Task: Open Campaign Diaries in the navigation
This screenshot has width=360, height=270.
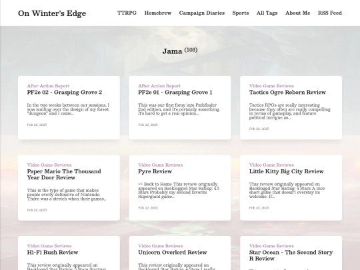Action: (x=202, y=13)
